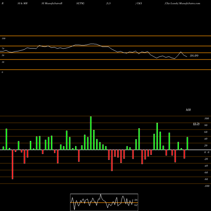This screenshot has width=211, height=211.
Task: Click the -60 label on MR axis
Action: click(206, 173)
